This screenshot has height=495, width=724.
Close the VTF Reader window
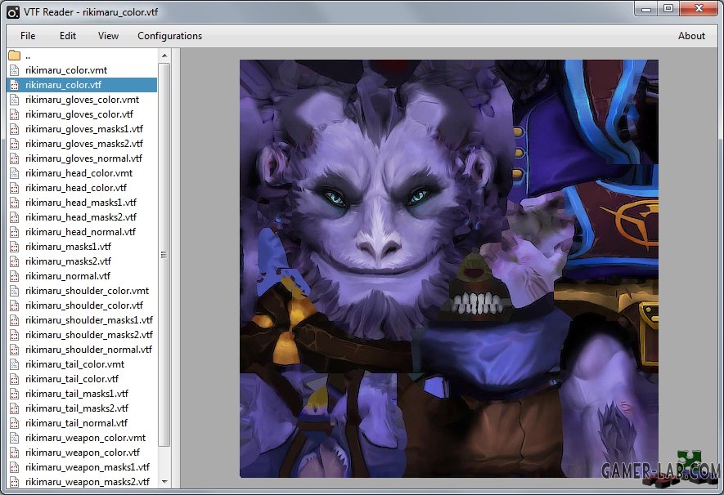(x=698, y=8)
